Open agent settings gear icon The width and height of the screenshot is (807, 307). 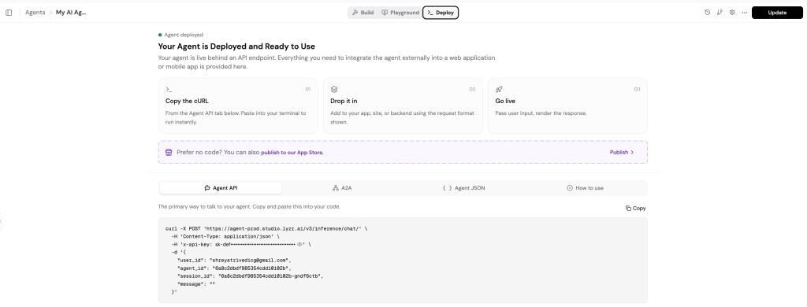tap(732, 13)
